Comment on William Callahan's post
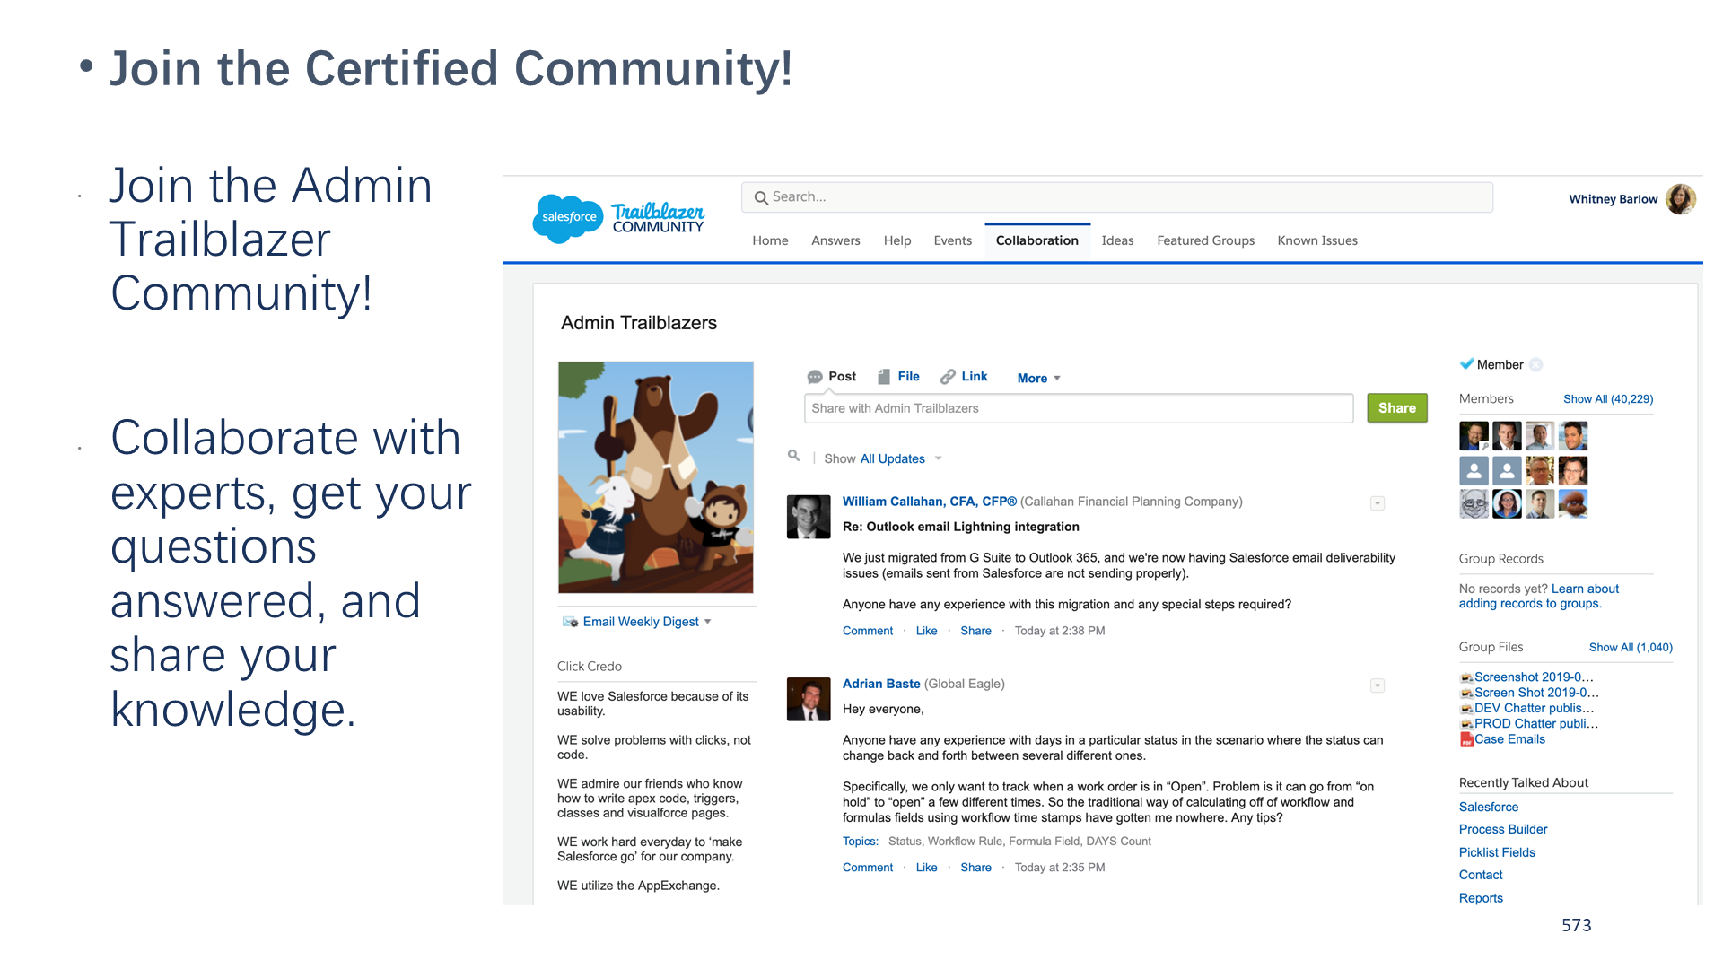The image size is (1723, 969). point(868,631)
